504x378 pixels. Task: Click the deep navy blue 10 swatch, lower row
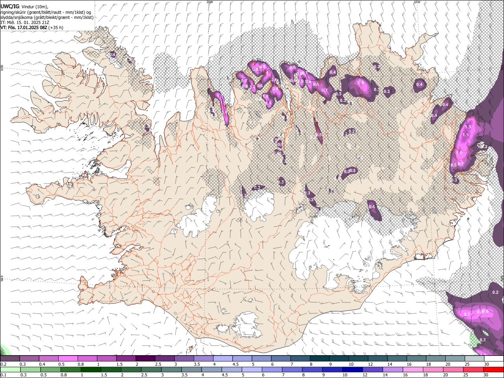[x=353, y=369]
